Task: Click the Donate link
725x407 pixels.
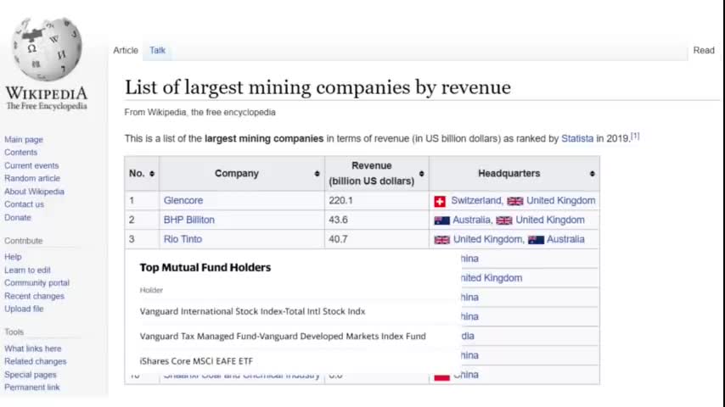Action: coord(18,217)
